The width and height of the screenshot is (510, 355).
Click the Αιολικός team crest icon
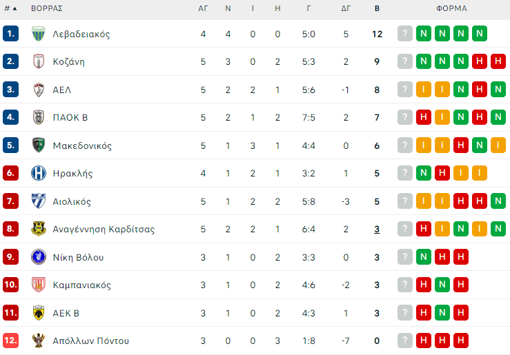pos(39,201)
